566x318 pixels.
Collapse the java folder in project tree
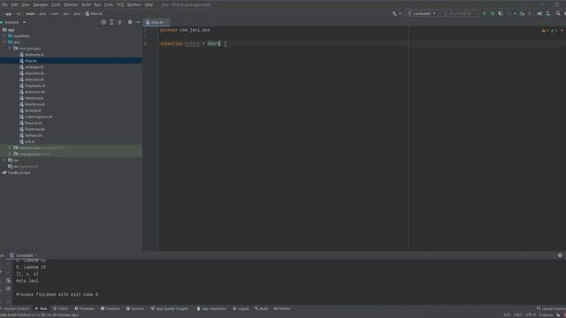[x=4, y=42]
